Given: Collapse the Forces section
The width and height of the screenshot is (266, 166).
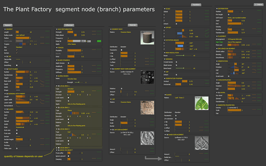Looking at the screenshot, I should click(57, 48).
